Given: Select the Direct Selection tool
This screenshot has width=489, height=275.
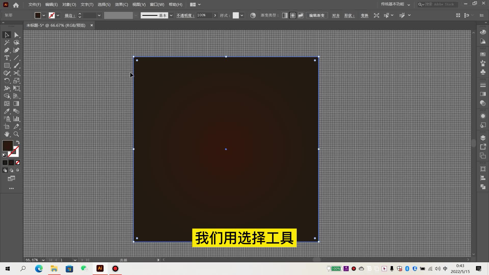Looking at the screenshot, I should (x=17, y=35).
